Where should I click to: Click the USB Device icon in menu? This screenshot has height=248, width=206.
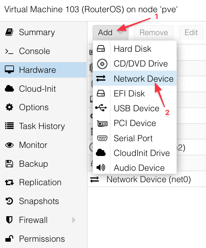[x=101, y=108]
